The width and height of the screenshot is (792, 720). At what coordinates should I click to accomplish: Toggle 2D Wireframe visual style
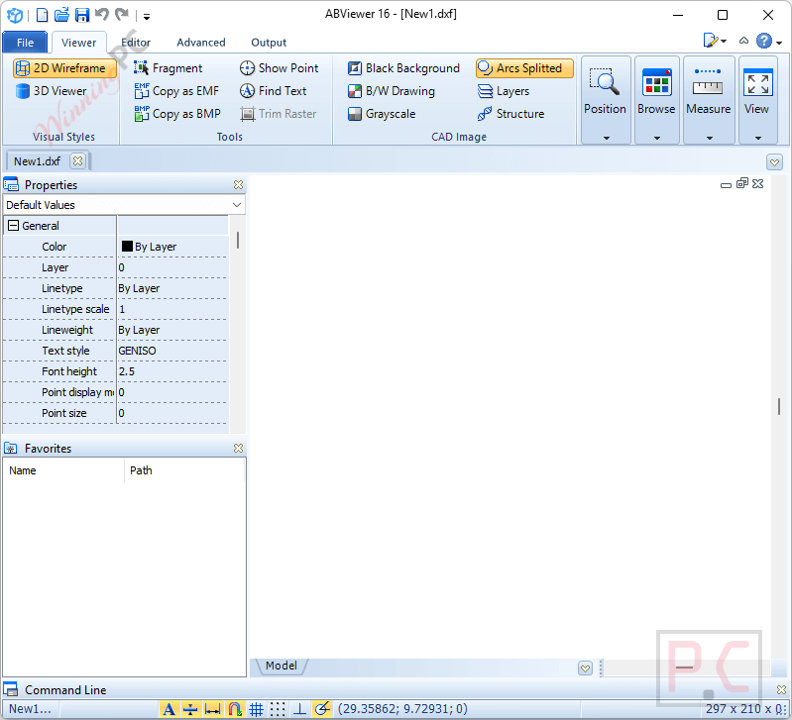click(x=64, y=68)
